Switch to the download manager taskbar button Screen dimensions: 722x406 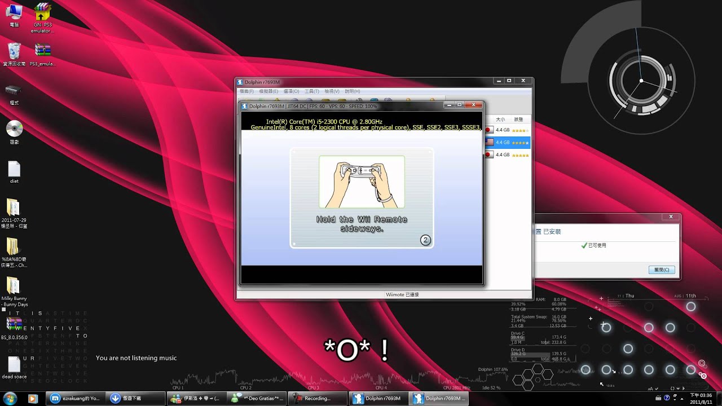pyautogui.click(x=135, y=398)
